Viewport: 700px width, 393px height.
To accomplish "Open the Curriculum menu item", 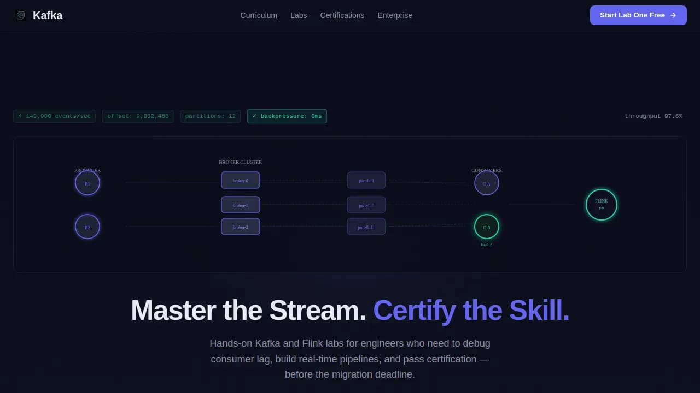I will coord(259,15).
